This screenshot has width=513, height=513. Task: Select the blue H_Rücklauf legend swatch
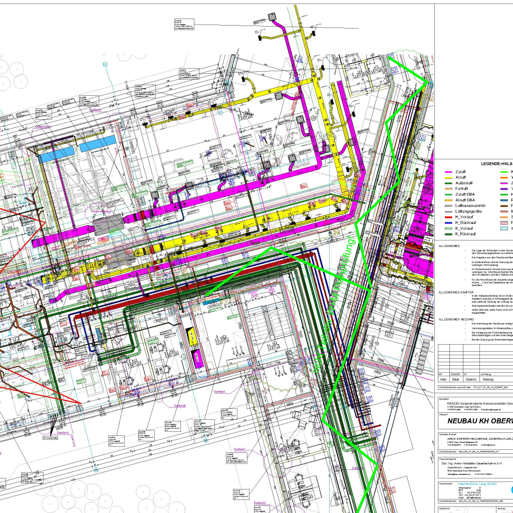[x=448, y=222]
